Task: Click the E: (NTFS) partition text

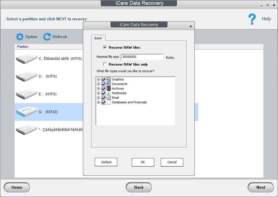Action: click(48, 94)
